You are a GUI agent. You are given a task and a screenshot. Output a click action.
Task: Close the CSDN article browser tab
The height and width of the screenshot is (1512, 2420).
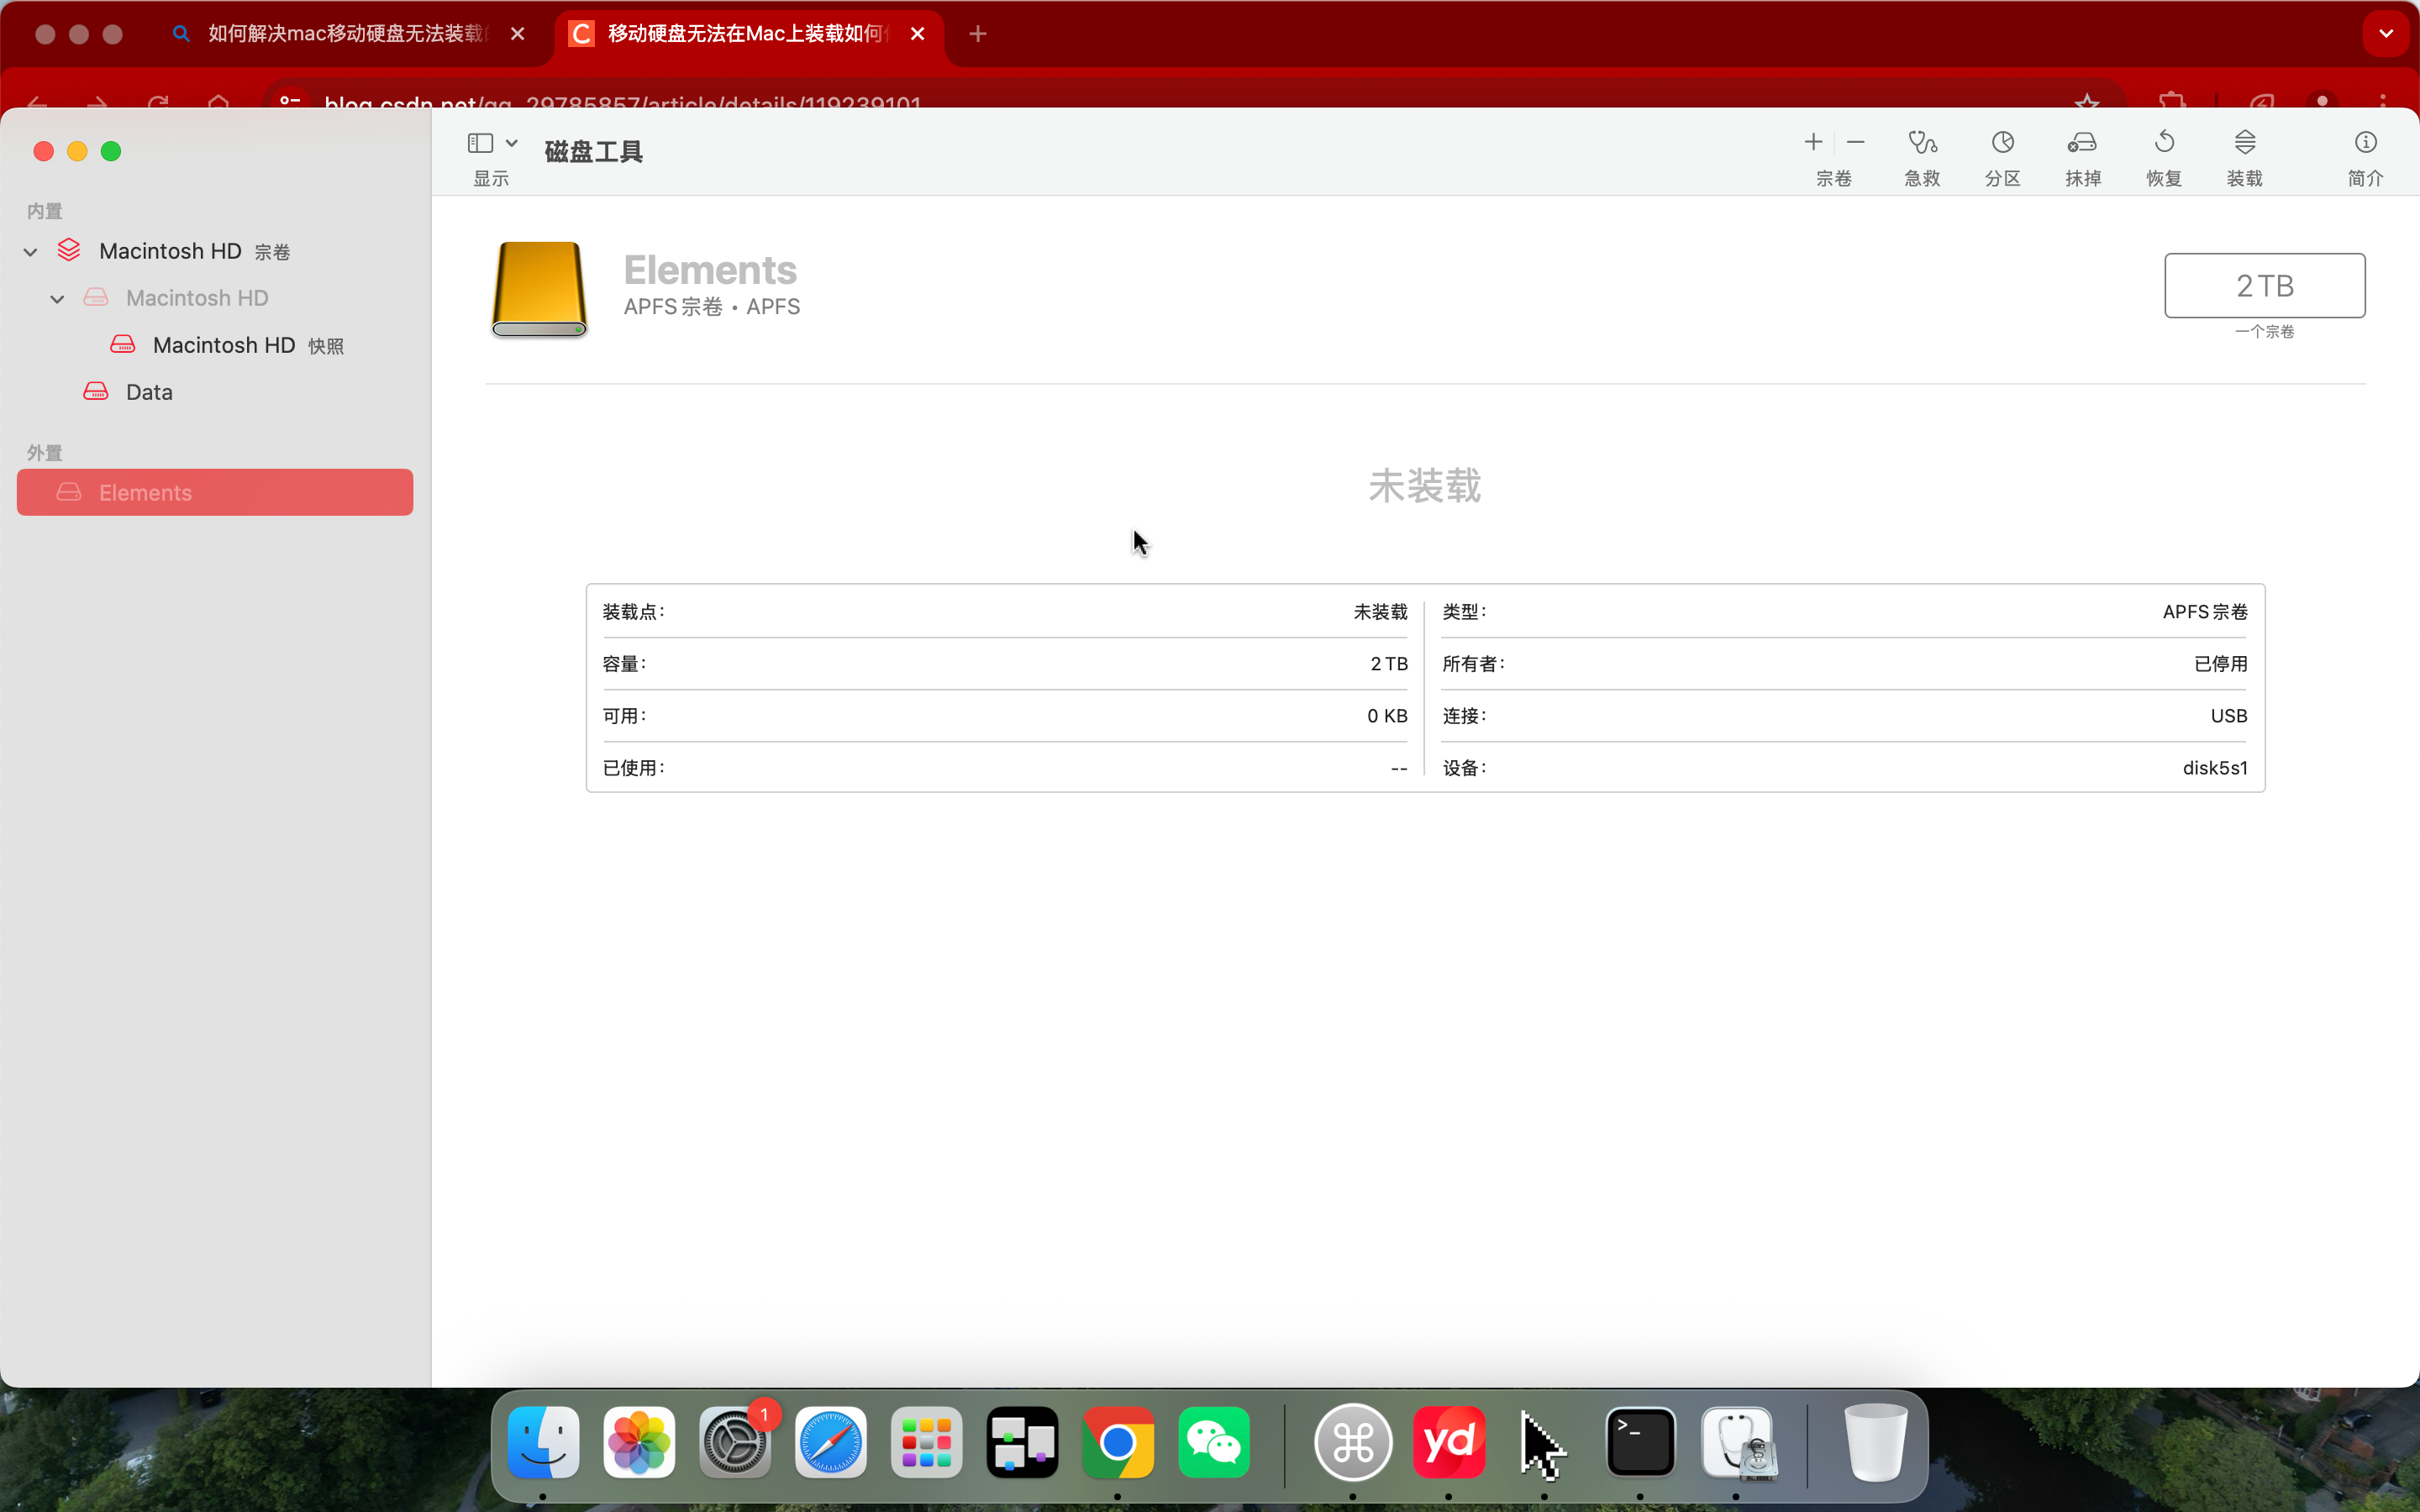click(x=917, y=34)
